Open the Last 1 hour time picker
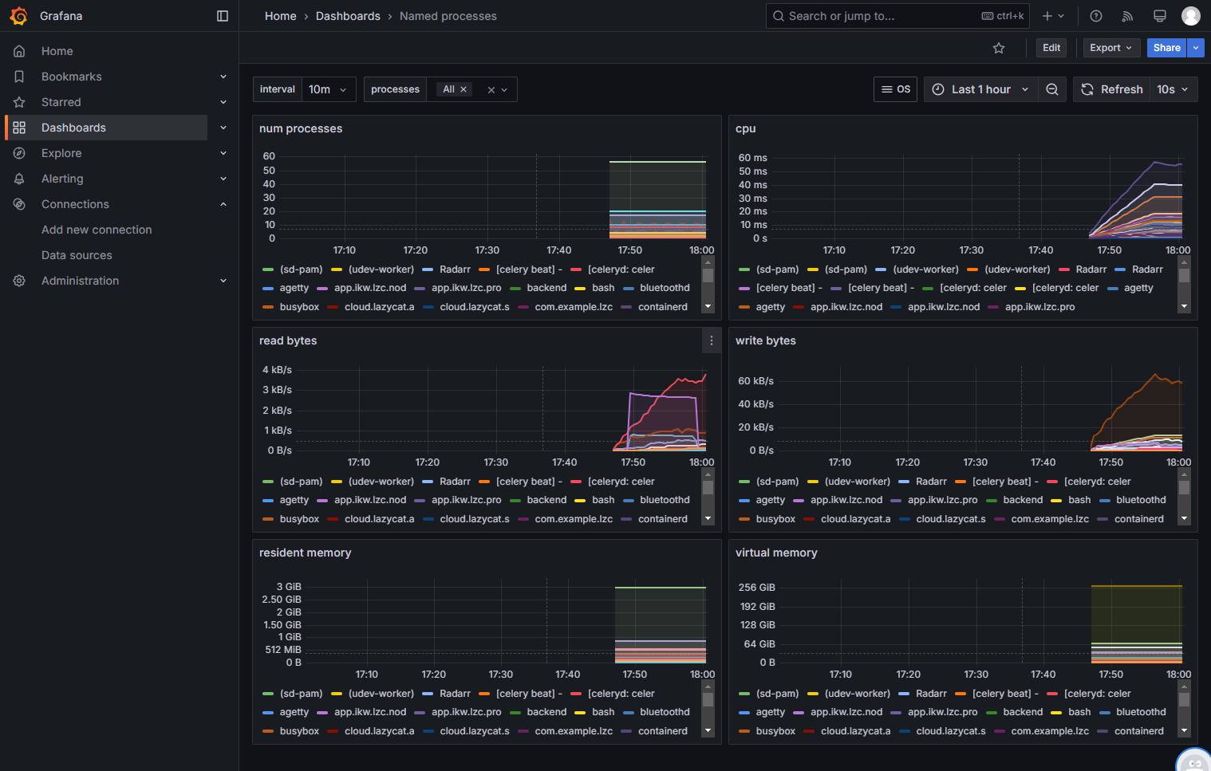This screenshot has width=1211, height=771. pos(981,89)
